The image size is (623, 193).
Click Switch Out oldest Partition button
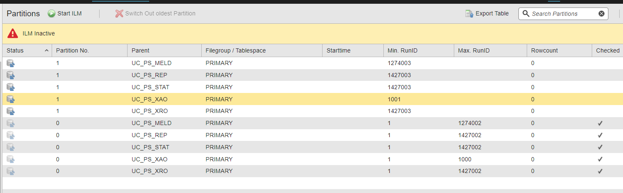pos(155,14)
